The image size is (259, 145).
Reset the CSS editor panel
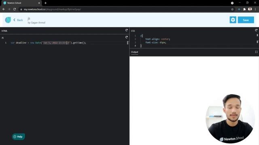click(x=256, y=30)
